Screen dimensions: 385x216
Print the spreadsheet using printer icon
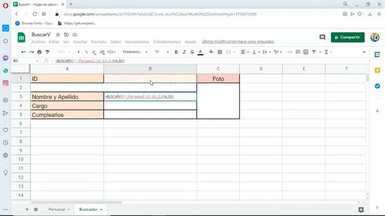point(39,52)
